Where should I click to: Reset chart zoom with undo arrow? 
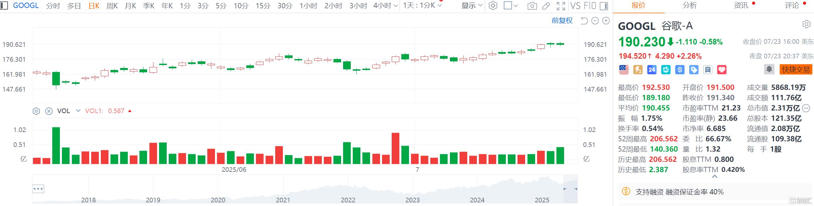(x=584, y=21)
